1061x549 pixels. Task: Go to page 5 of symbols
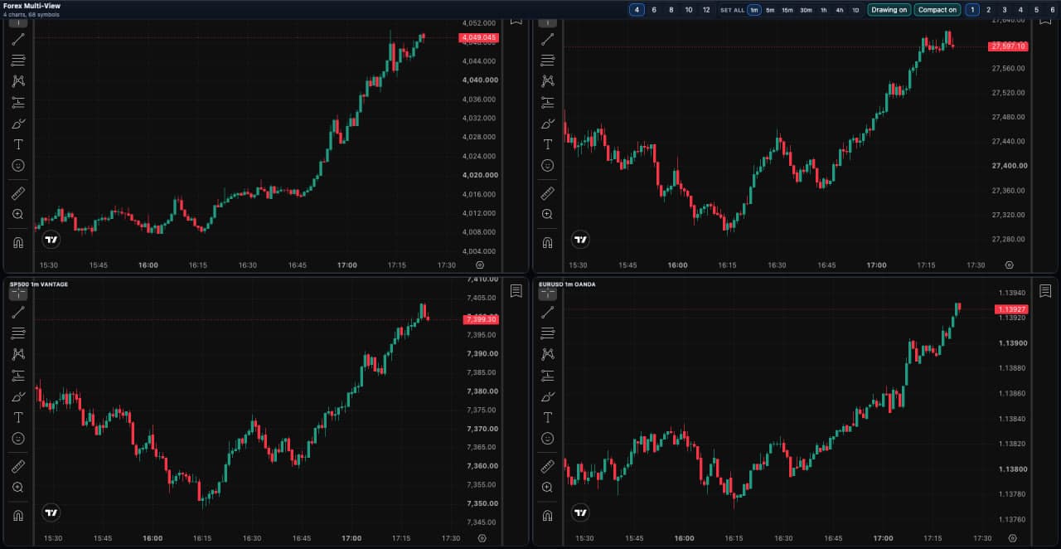coord(1036,10)
